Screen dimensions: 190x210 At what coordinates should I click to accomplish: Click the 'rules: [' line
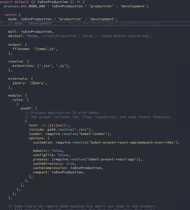pos(20,100)
